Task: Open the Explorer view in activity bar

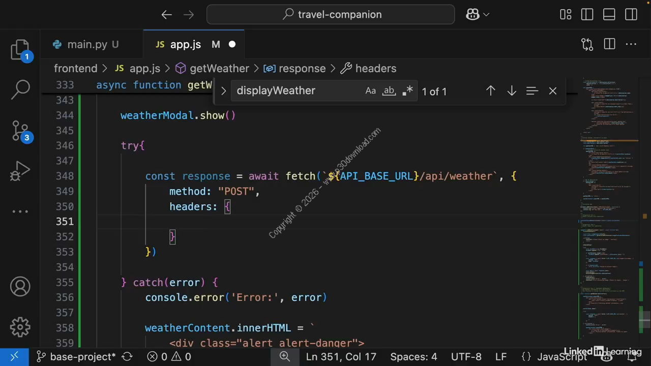Action: [20, 50]
